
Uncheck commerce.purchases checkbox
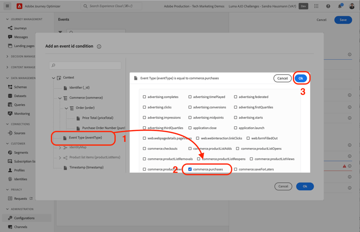click(190, 169)
